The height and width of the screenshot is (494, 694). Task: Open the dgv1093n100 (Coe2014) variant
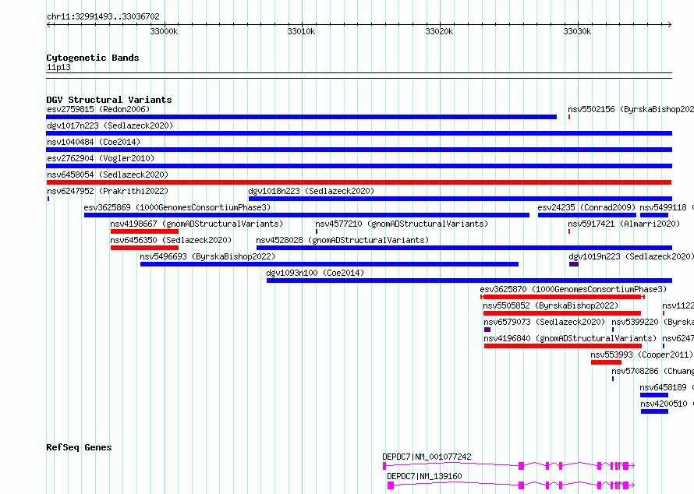pyautogui.click(x=469, y=281)
